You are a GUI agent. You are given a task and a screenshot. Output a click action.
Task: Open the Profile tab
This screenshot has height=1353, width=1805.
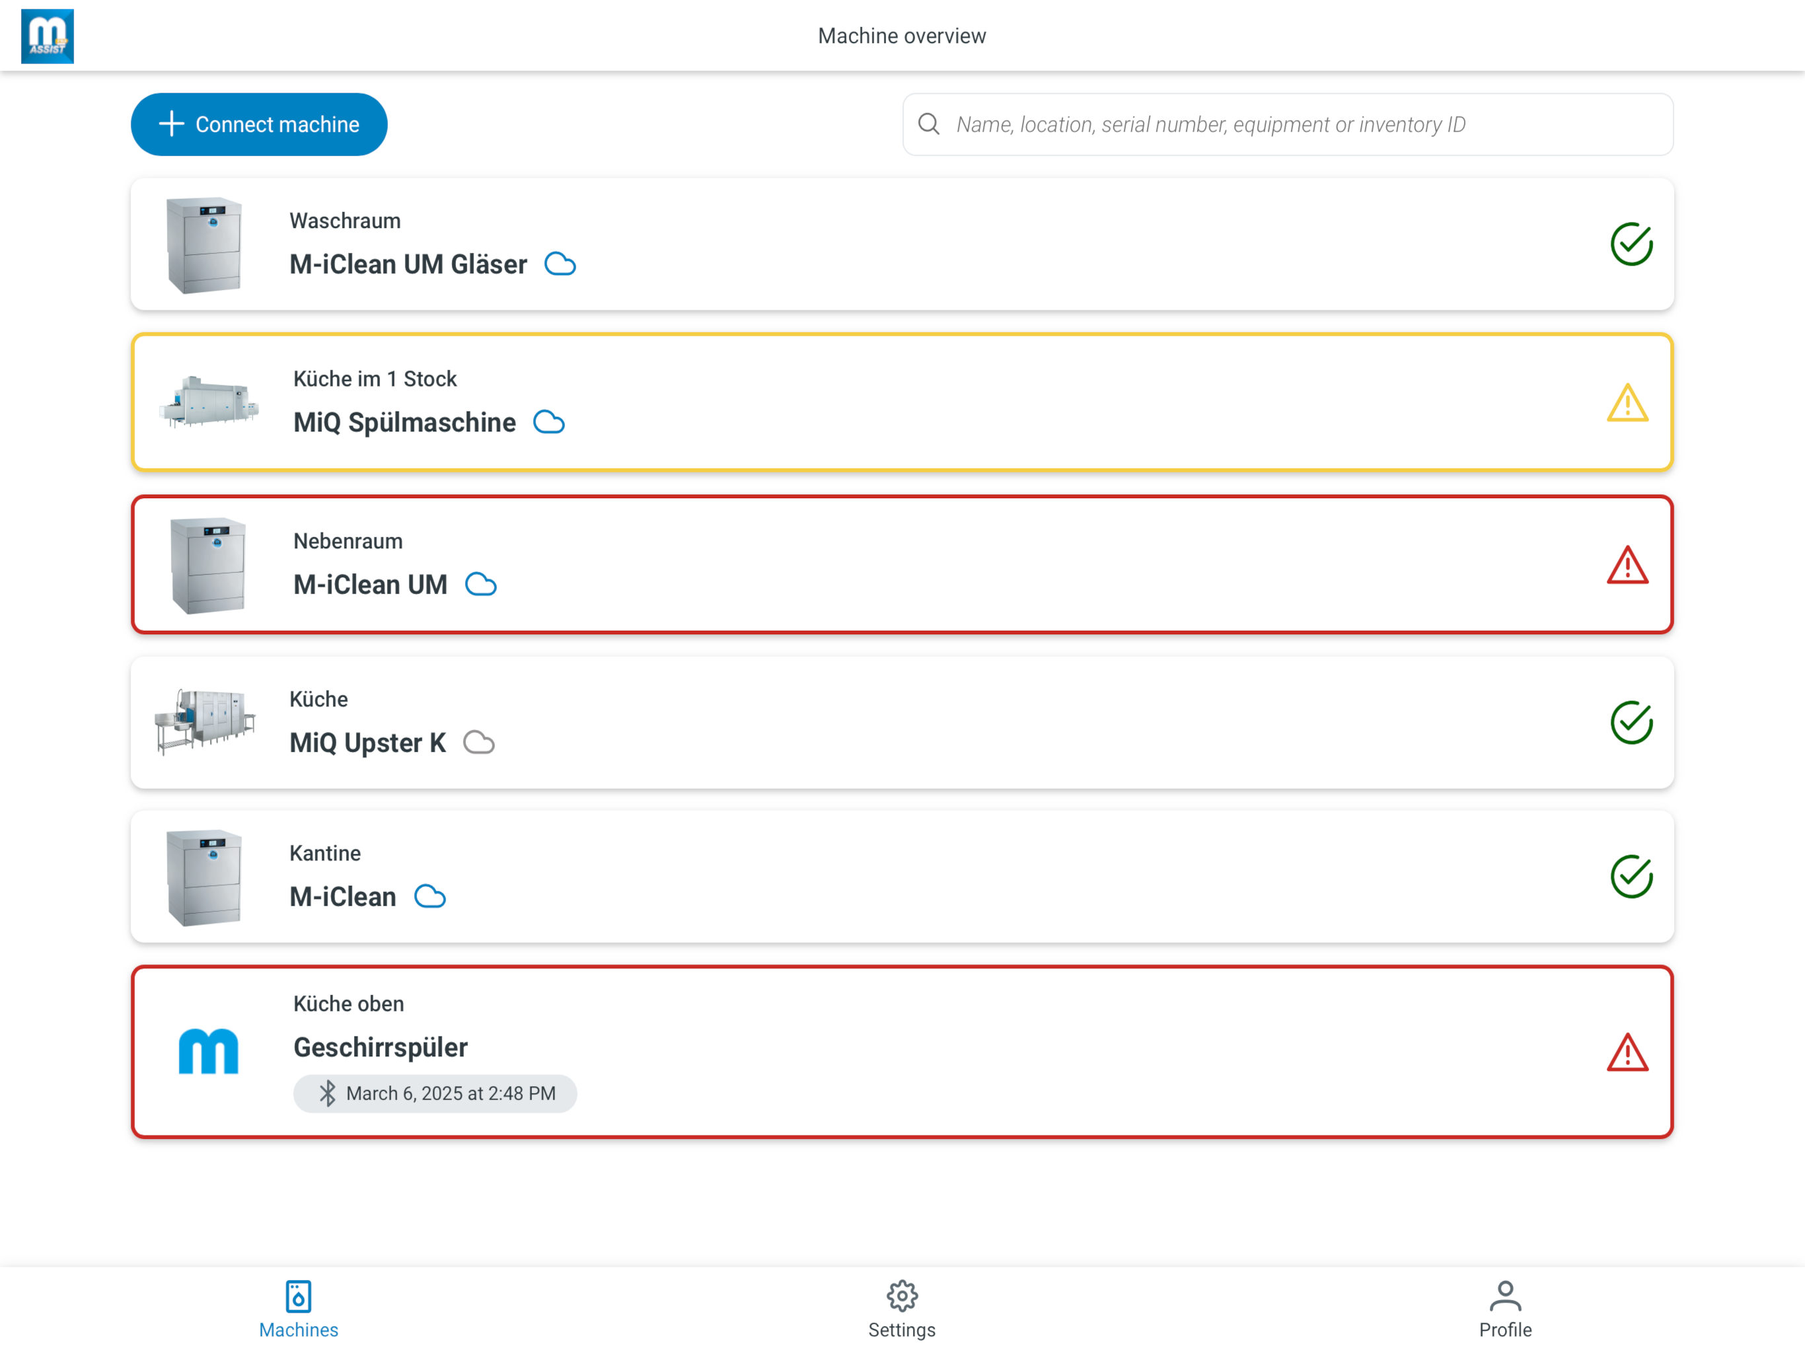[1504, 1310]
